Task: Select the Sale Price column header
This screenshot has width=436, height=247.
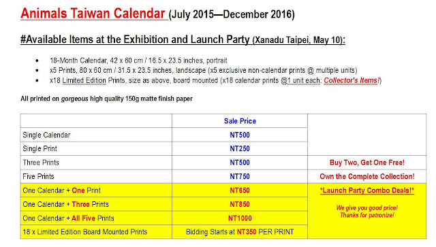Action: (x=240, y=121)
